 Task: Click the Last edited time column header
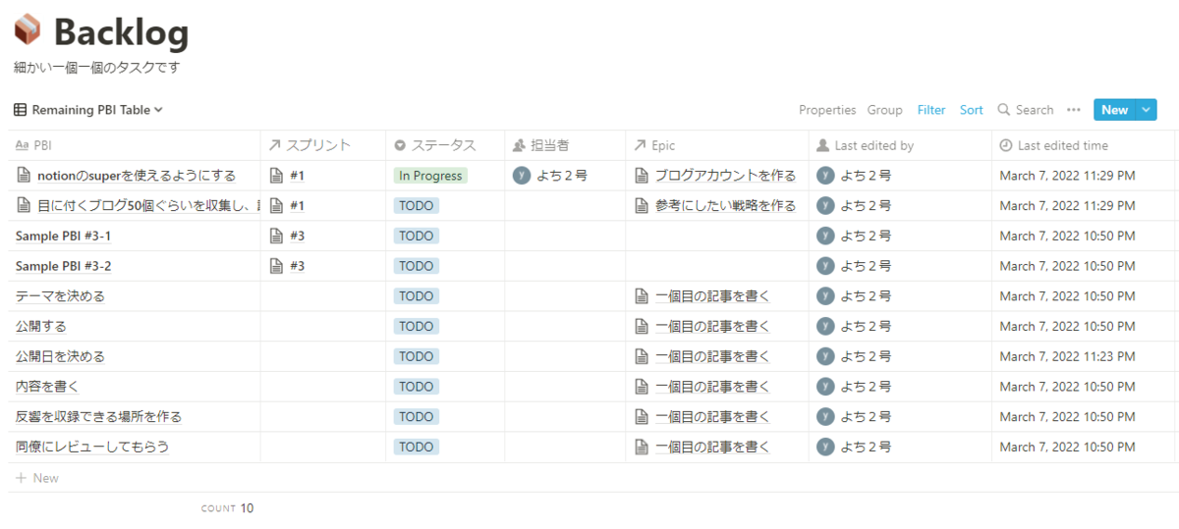coord(1083,145)
